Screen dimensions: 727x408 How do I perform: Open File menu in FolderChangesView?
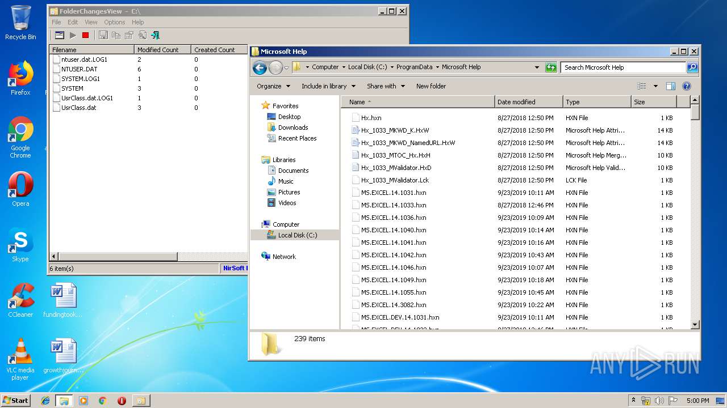pyautogui.click(x=56, y=22)
